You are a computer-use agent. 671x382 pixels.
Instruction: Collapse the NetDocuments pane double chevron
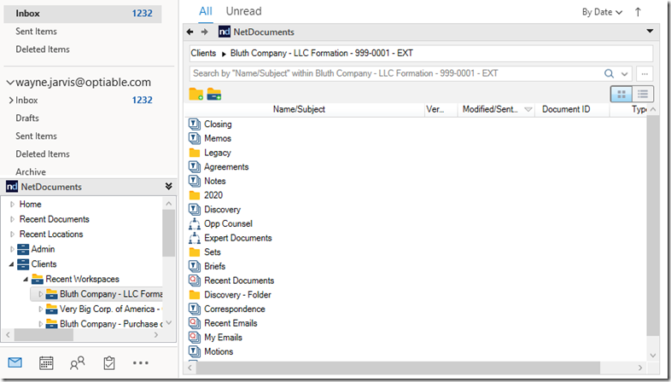(x=169, y=186)
